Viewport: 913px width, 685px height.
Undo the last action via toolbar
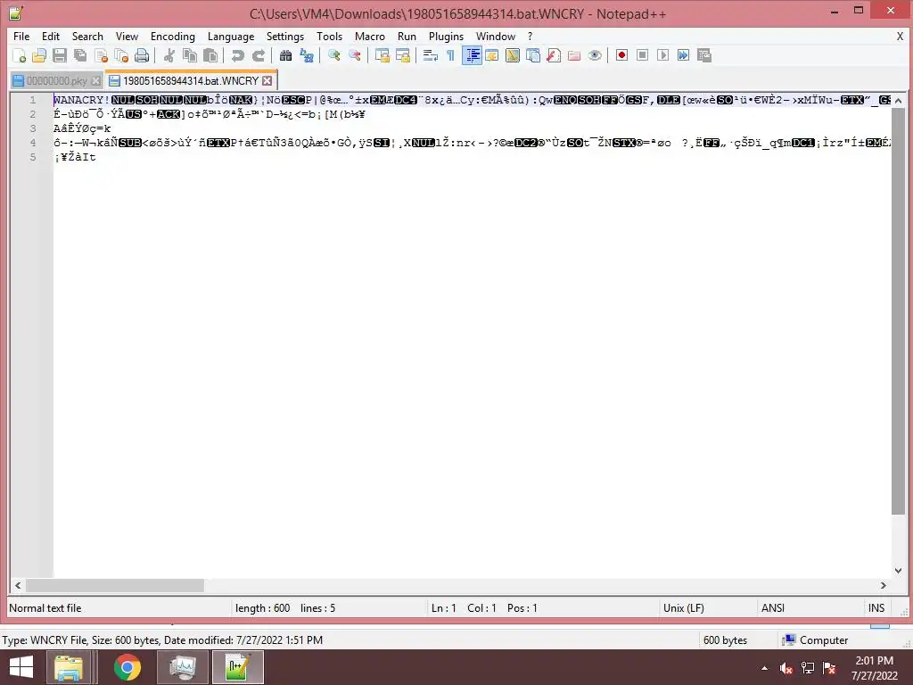pyautogui.click(x=237, y=55)
